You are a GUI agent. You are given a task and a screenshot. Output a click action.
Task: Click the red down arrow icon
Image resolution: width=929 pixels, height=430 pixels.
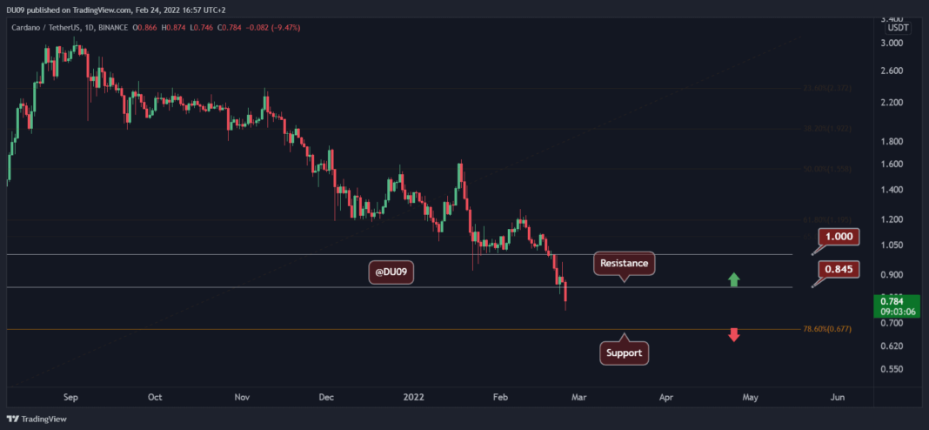coord(733,334)
